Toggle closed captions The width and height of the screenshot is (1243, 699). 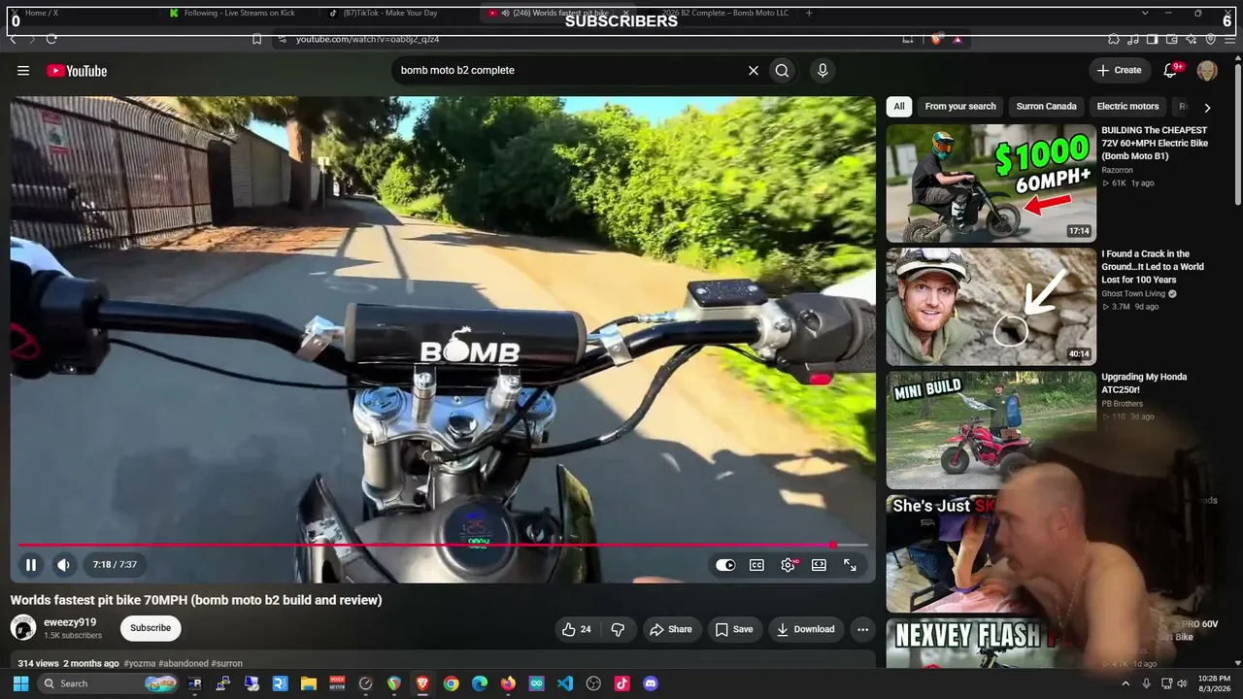tap(756, 565)
